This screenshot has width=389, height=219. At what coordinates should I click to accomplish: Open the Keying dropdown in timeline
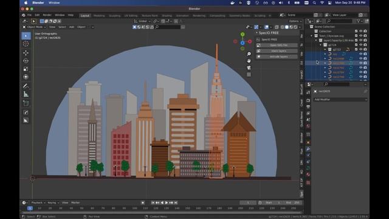53,203
